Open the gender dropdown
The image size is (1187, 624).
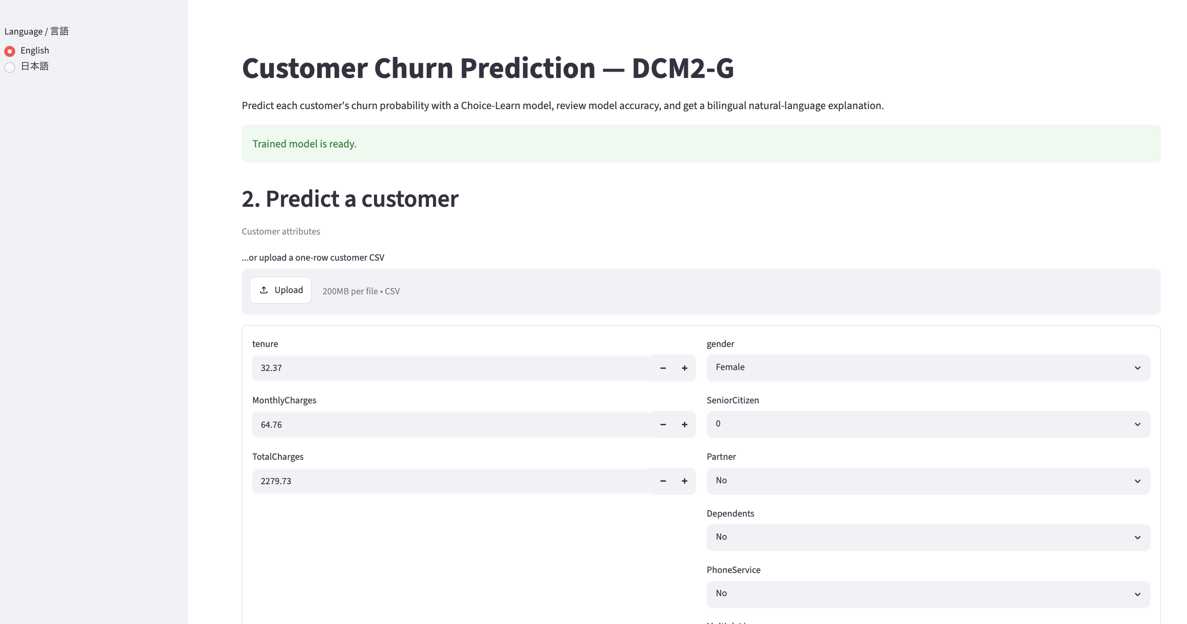click(928, 368)
